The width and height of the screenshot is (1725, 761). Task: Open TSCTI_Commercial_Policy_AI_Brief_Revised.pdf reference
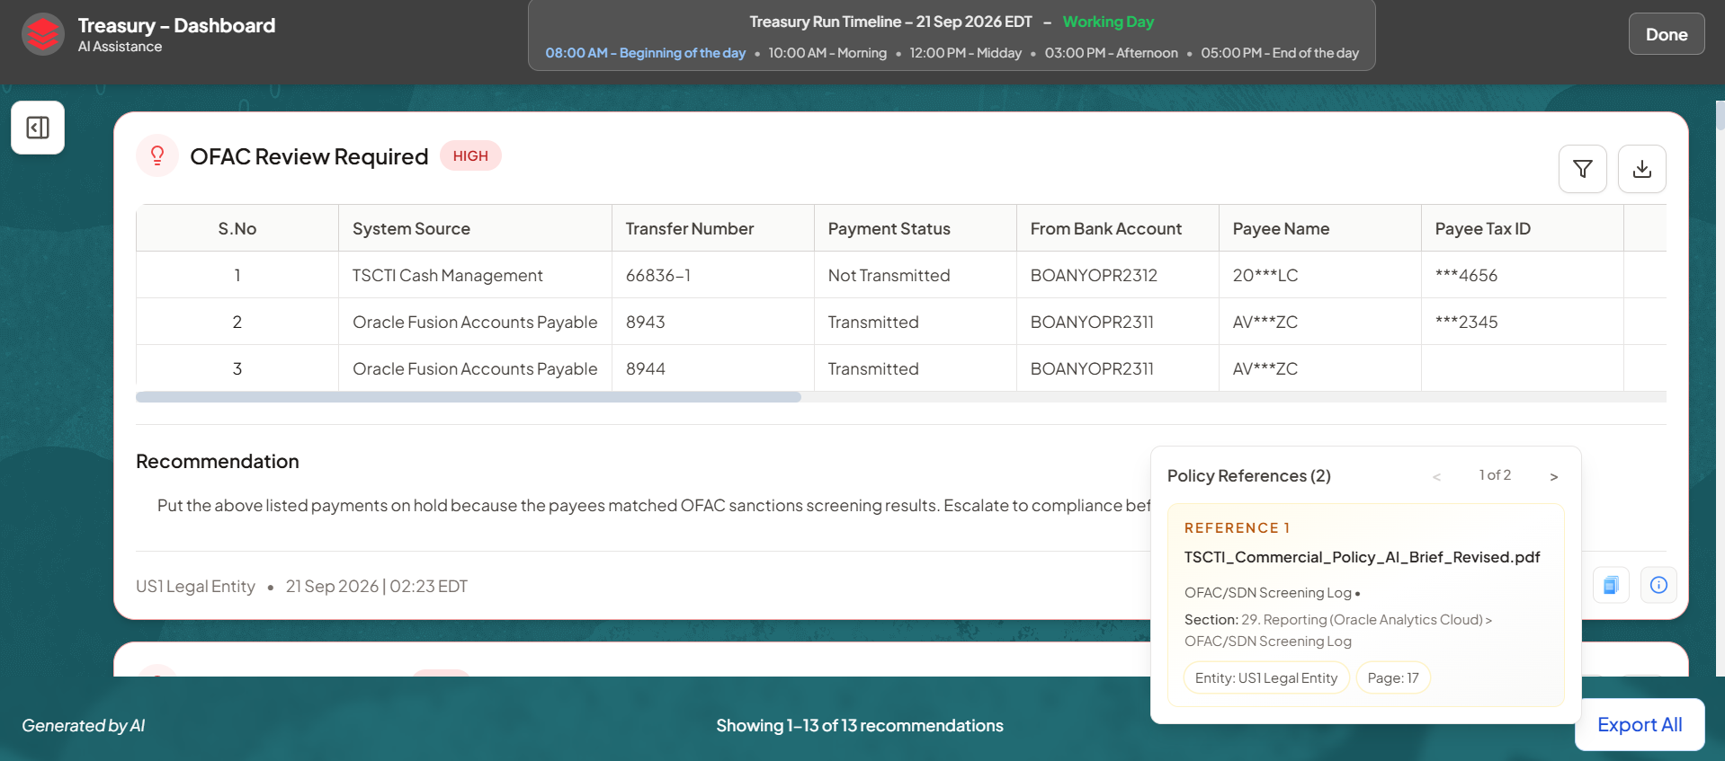pyautogui.click(x=1362, y=557)
